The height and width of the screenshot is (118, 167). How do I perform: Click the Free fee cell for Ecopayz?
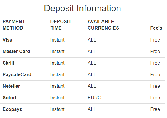tap(155, 109)
